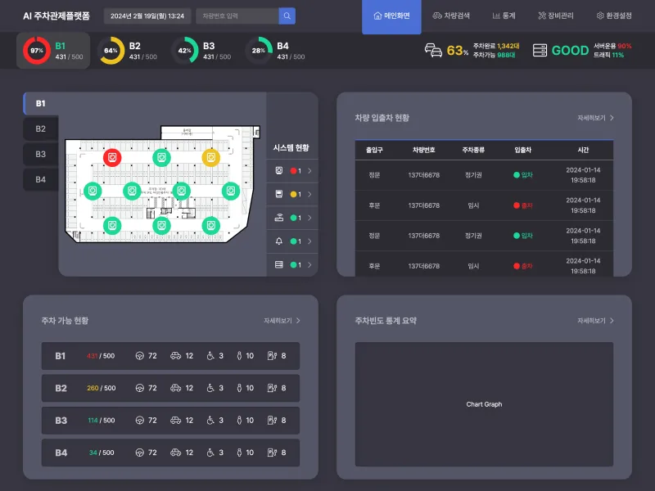Click the EV charging icon in B1 row
Image resolution: width=655 pixels, height=491 pixels.
[272, 356]
